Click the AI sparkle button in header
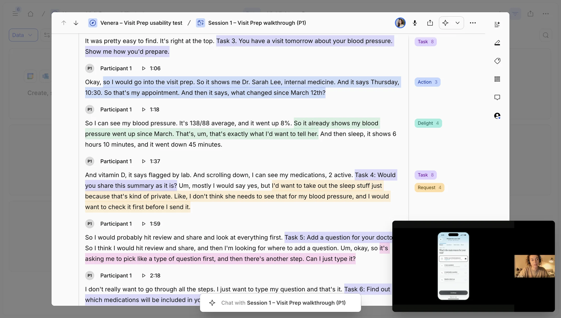Image resolution: width=561 pixels, height=318 pixels. tap(445, 23)
